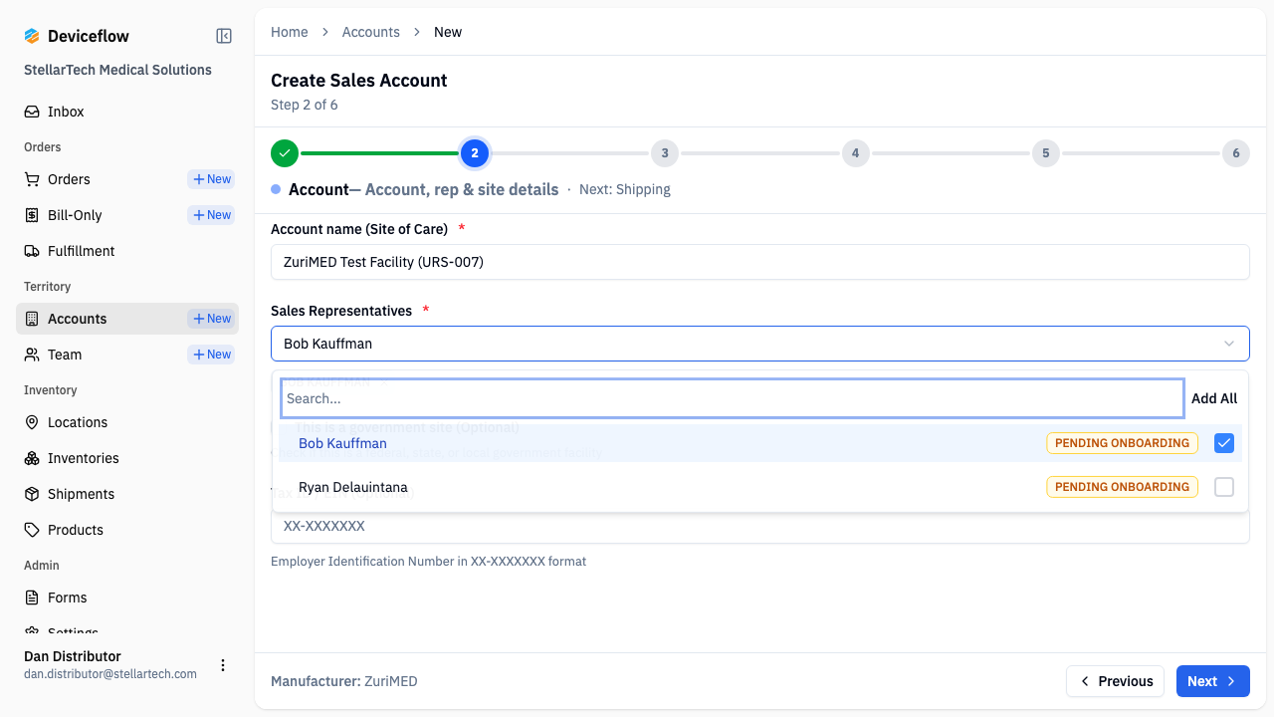1274x717 pixels.
Task: Open the Shipments section
Action: click(81, 493)
